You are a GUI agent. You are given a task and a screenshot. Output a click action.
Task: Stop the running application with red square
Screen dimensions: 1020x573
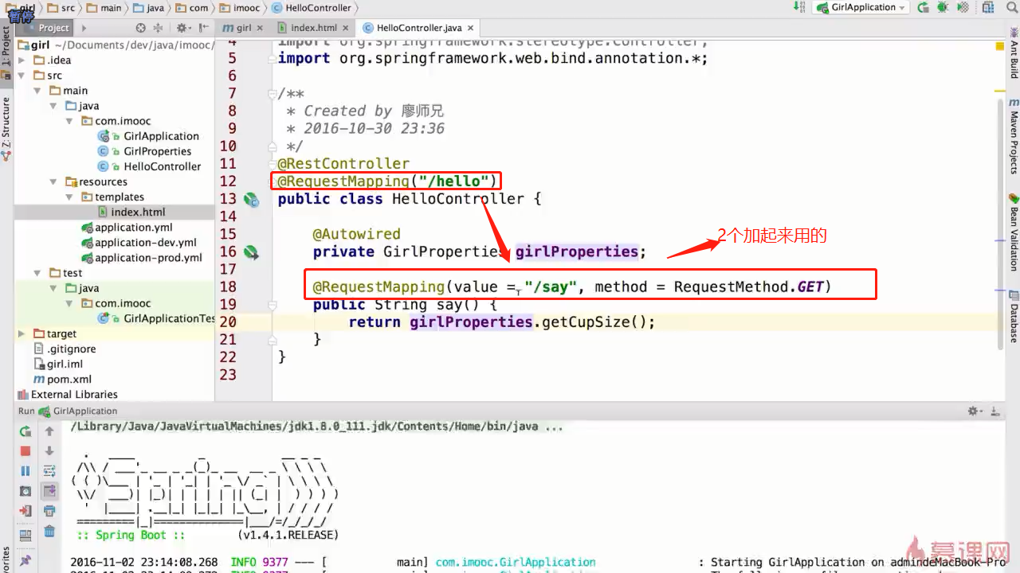[25, 451]
